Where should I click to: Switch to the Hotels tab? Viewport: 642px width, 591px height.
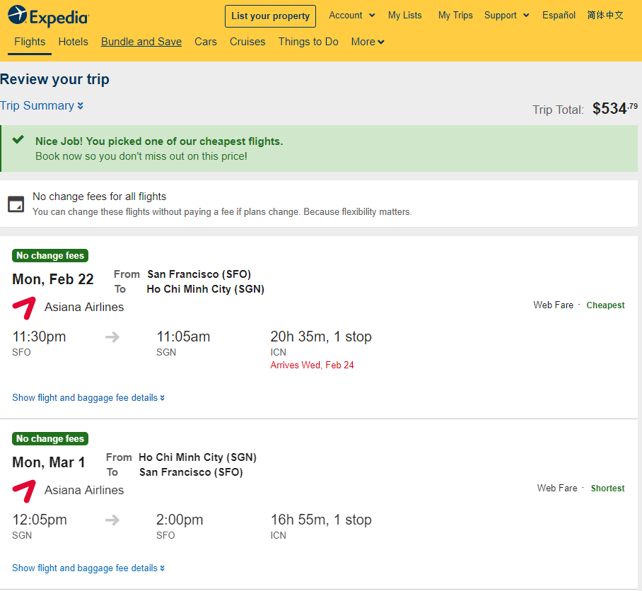point(74,42)
